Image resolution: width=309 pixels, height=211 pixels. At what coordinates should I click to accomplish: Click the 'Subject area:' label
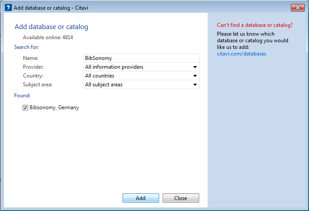pyautogui.click(x=37, y=85)
